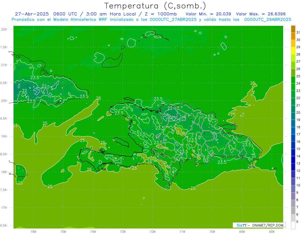Pick the gray legend band between 6 and 7
This screenshot has width=305, height=235.
point(293,211)
